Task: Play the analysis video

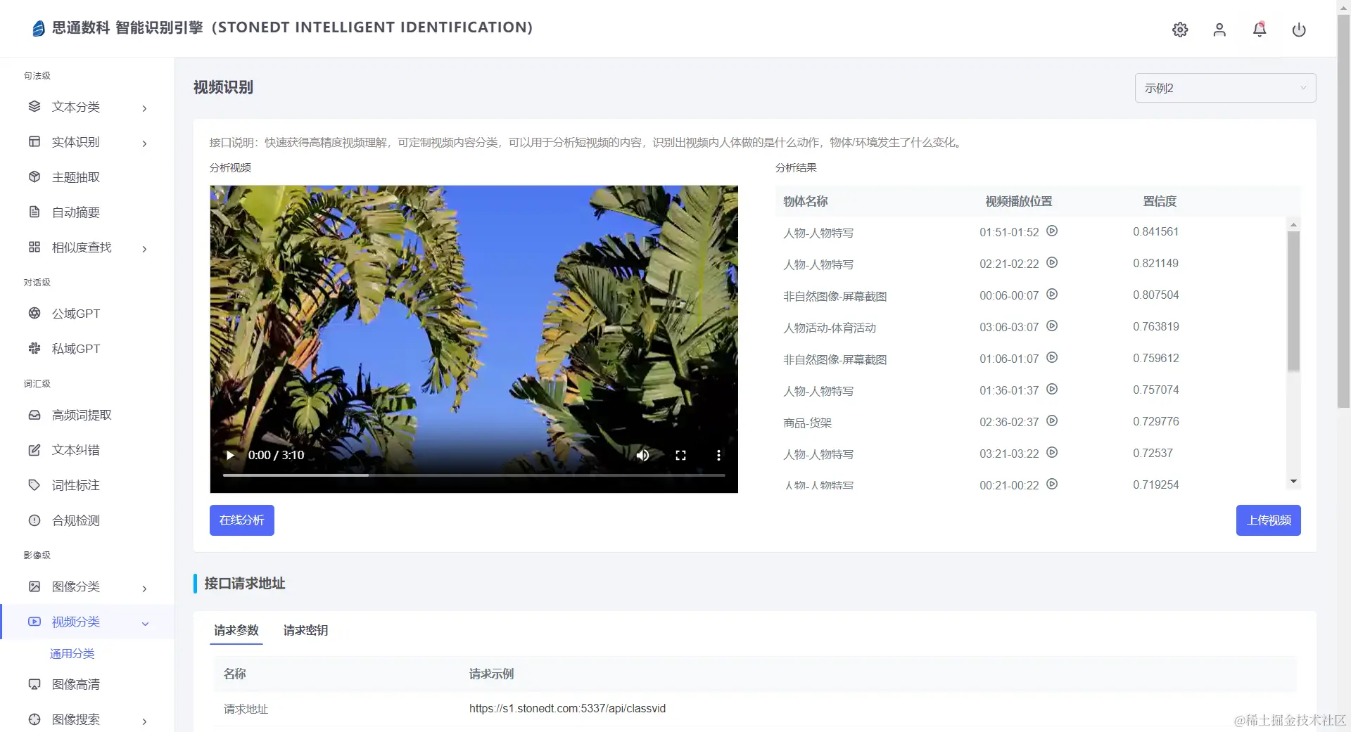Action: pyautogui.click(x=229, y=455)
